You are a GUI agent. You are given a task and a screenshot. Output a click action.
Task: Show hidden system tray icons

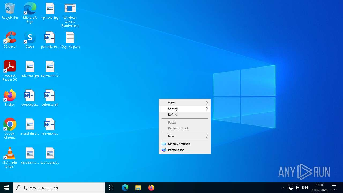click(x=284, y=188)
